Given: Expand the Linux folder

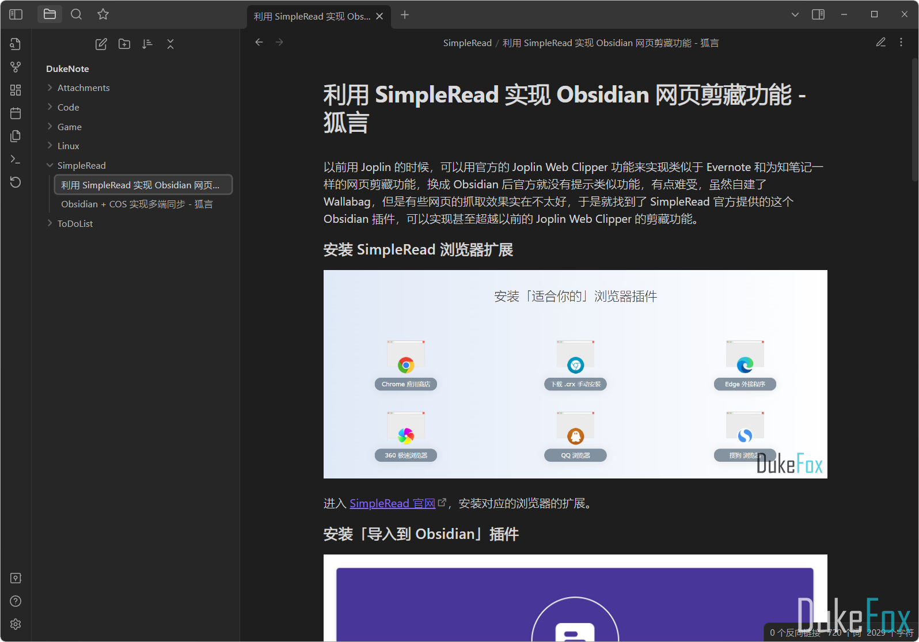Looking at the screenshot, I should (x=69, y=146).
